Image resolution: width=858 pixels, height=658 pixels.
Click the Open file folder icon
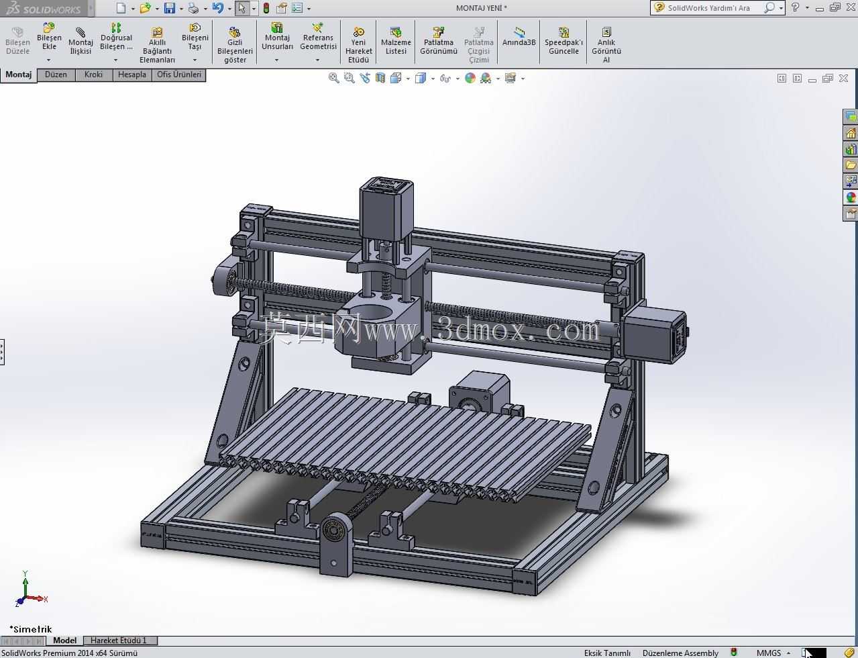point(145,8)
